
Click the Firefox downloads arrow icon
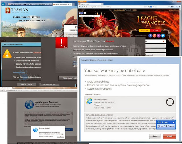176,7
